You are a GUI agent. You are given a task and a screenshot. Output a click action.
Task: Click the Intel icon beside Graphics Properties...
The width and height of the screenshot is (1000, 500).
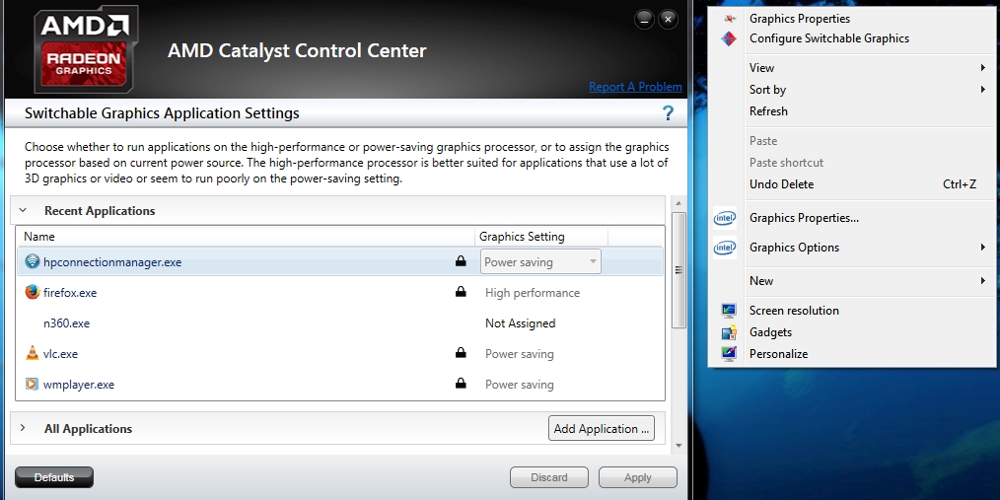tap(725, 218)
